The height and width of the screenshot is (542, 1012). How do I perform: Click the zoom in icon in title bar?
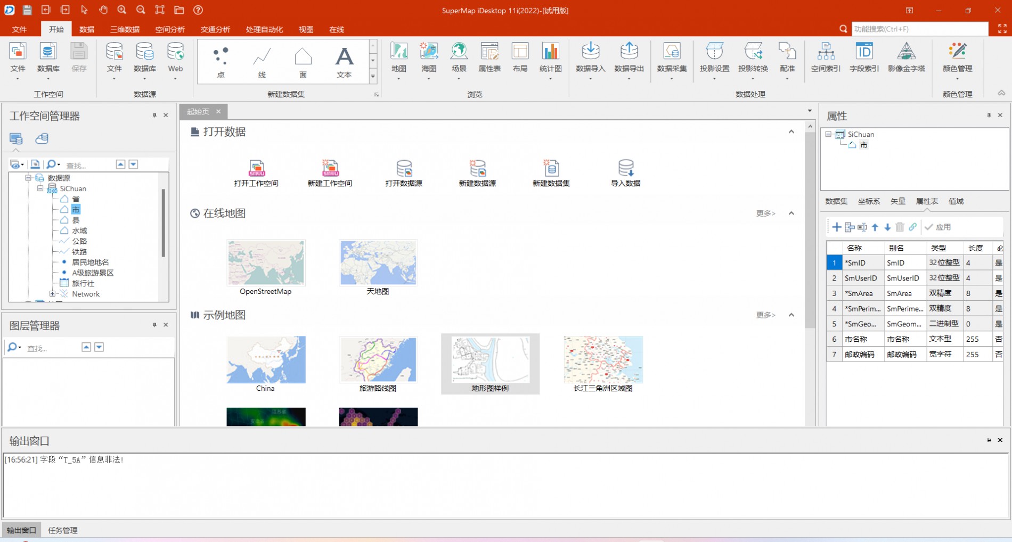point(122,10)
